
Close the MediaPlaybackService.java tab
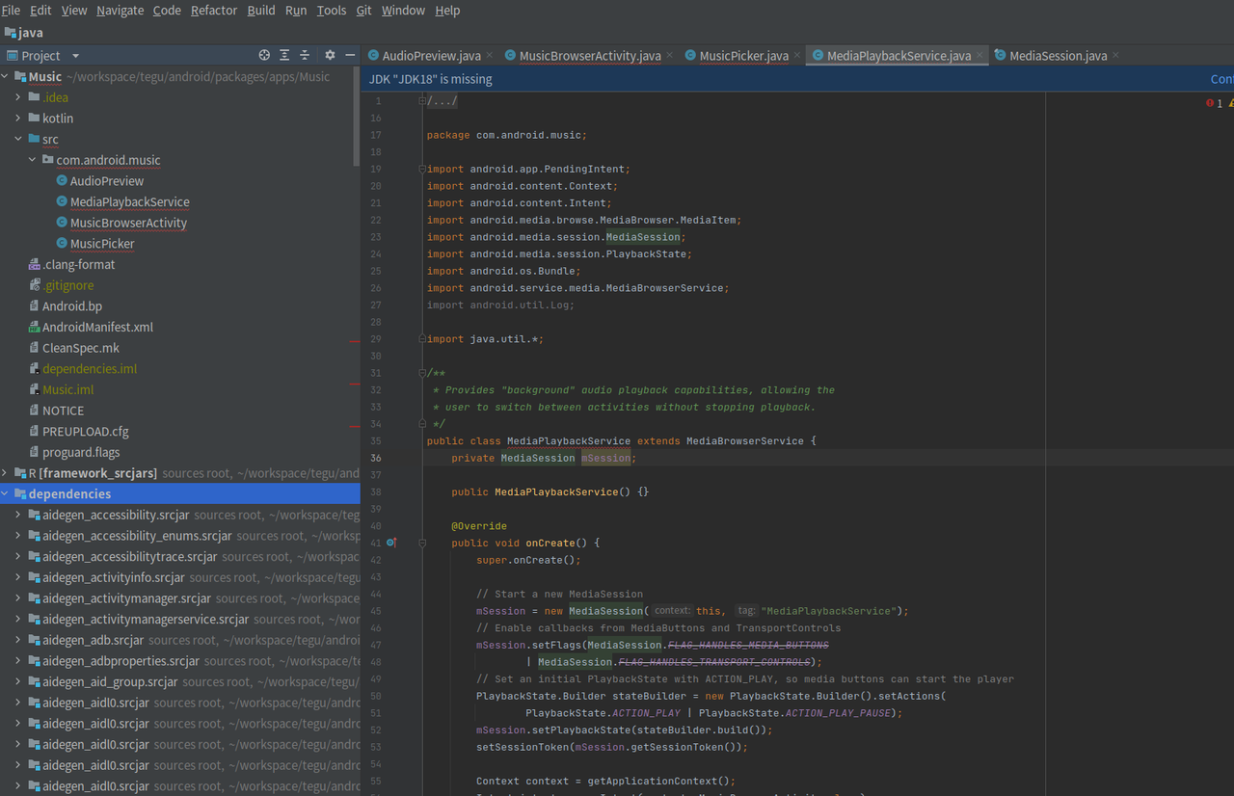[979, 56]
